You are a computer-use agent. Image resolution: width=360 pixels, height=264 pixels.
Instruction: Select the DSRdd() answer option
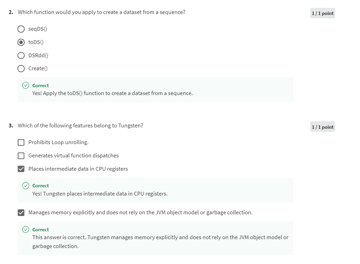(x=21, y=55)
